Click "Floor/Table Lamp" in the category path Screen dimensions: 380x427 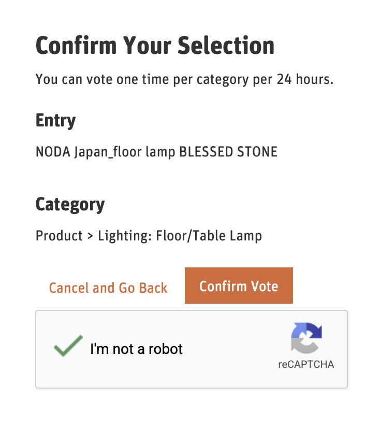(209, 236)
